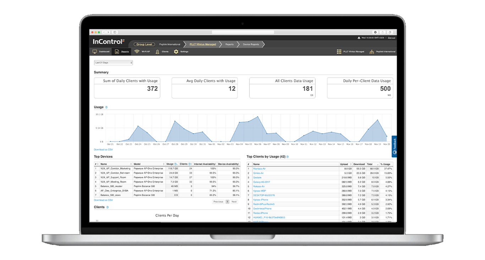Click the Daily Per-Client Data Usage value 500

[x=385, y=89]
